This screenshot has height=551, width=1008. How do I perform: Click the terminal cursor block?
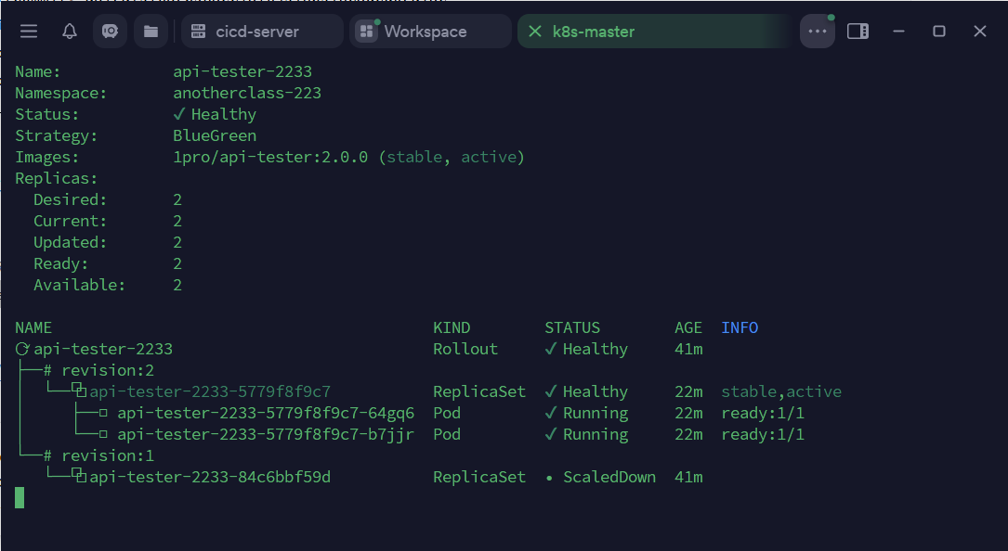20,498
